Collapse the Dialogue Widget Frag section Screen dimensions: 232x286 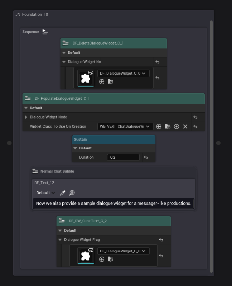pos(60,240)
